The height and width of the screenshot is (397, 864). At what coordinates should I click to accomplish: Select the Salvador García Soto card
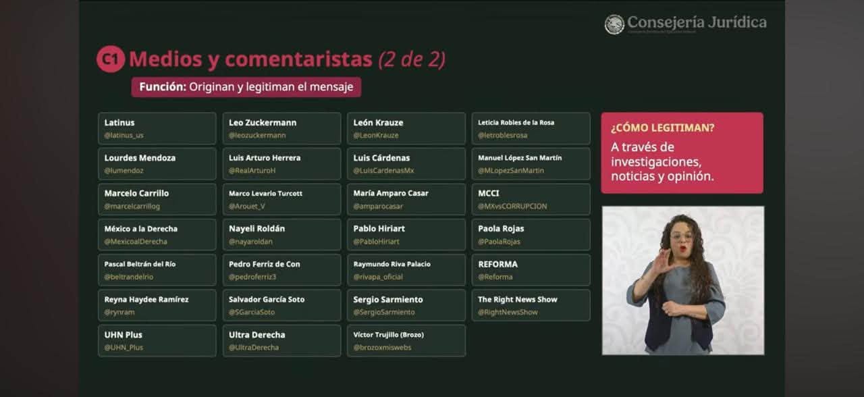pyautogui.click(x=281, y=305)
